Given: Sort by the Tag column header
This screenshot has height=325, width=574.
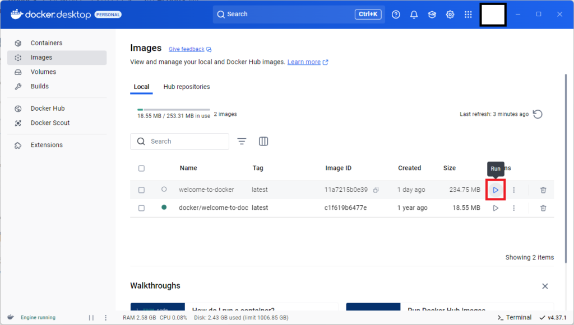Looking at the screenshot, I should tap(258, 168).
